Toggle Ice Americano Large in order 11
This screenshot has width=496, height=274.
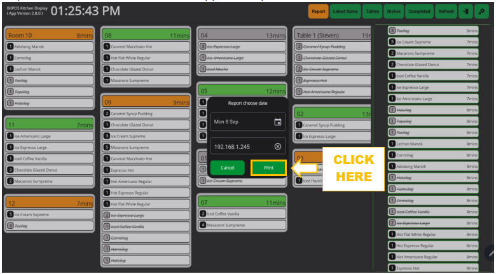50,136
